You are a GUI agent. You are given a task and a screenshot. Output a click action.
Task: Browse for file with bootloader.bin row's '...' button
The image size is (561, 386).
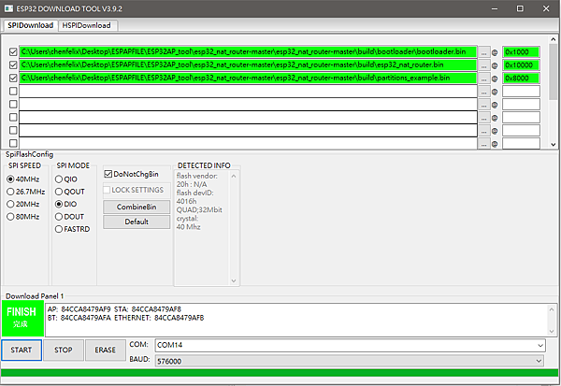pos(483,52)
